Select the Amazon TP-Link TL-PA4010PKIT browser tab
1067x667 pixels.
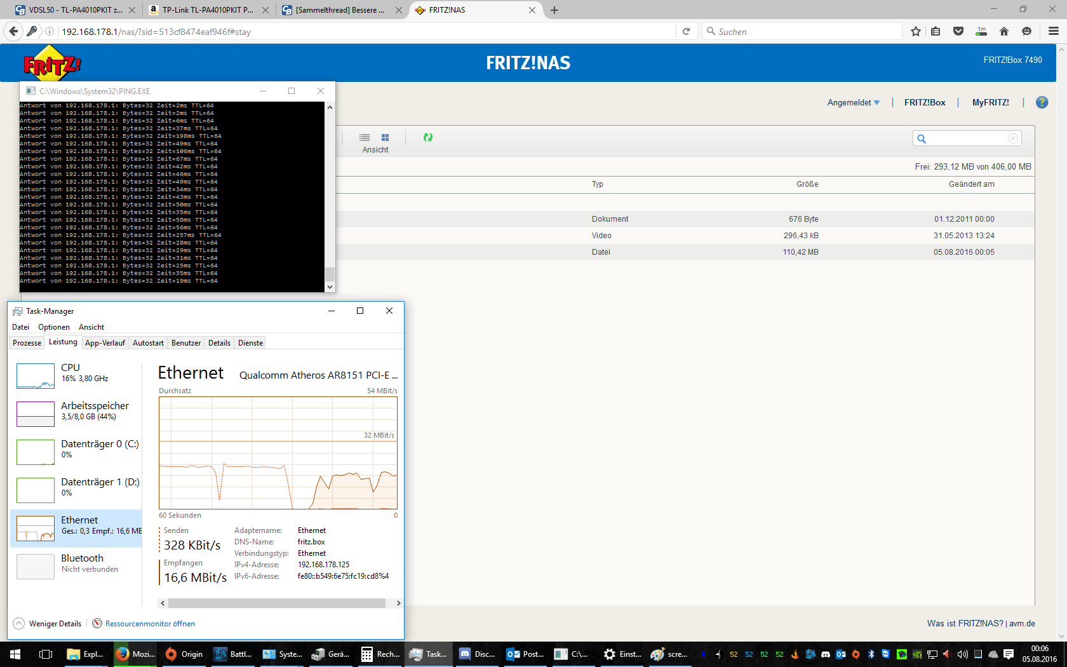pos(208,10)
